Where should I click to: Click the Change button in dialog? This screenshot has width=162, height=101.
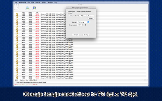coord(86,35)
